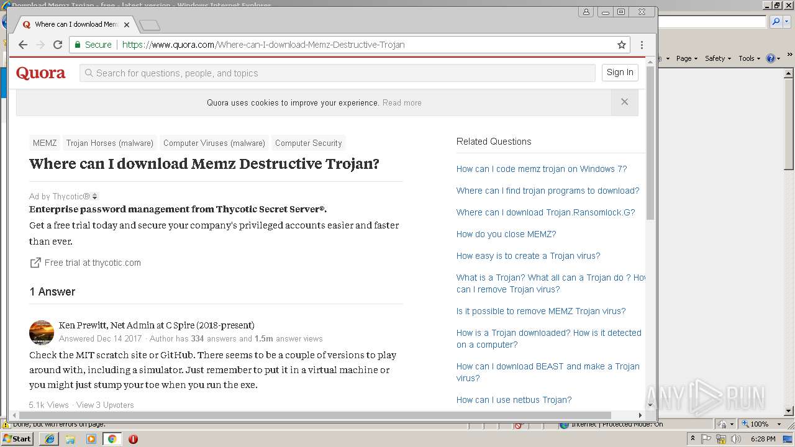This screenshot has height=447, width=795.
Task: Open Windows Explorer folder from the taskbar
Action: [x=70, y=439]
